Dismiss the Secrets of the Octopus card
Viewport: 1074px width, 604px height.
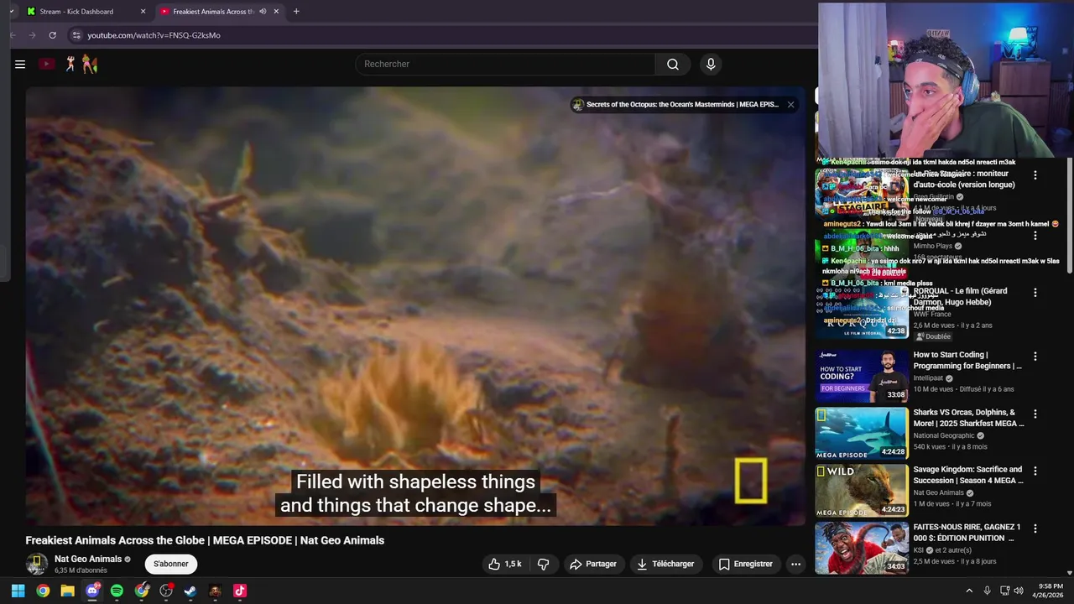pos(790,105)
